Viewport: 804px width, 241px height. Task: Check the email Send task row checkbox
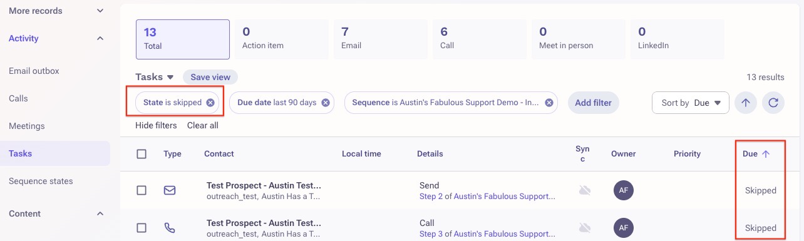pyautogui.click(x=142, y=190)
